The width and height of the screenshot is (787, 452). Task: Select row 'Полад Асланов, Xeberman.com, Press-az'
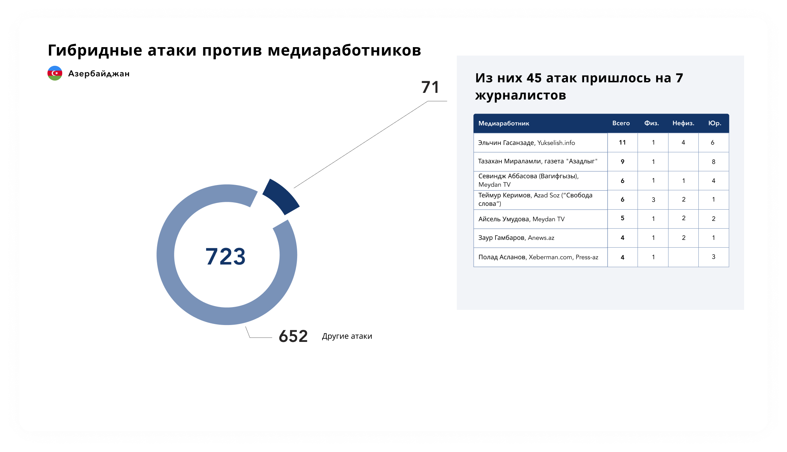pyautogui.click(x=601, y=257)
